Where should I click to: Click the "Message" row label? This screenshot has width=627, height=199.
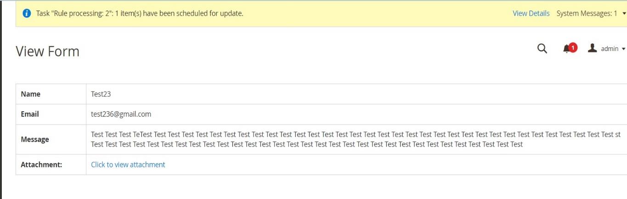point(35,139)
